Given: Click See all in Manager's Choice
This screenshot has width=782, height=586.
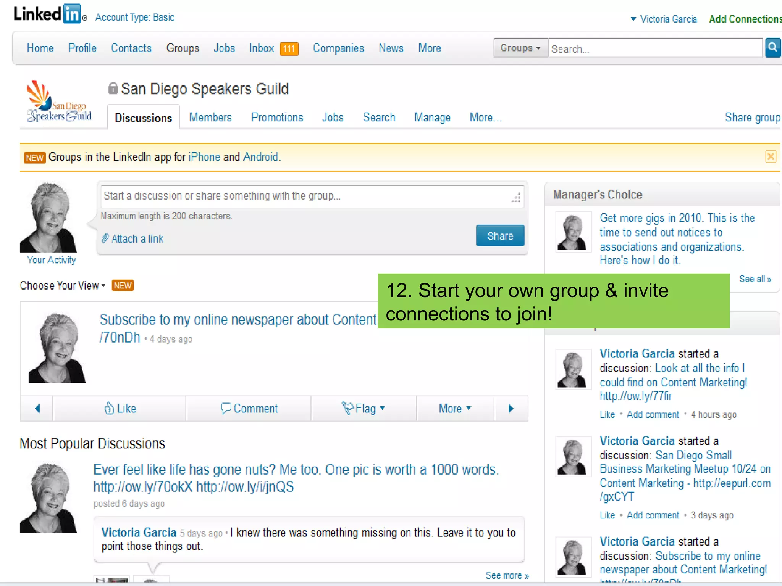Looking at the screenshot, I should tap(755, 279).
